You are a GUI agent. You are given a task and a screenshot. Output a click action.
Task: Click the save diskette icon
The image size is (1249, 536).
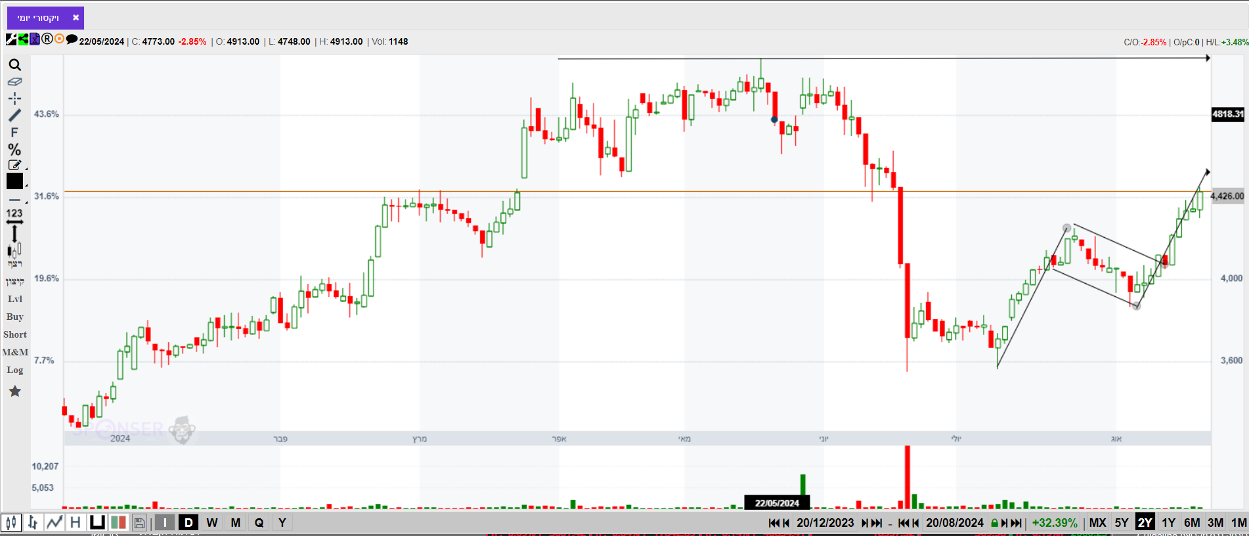coord(139,523)
